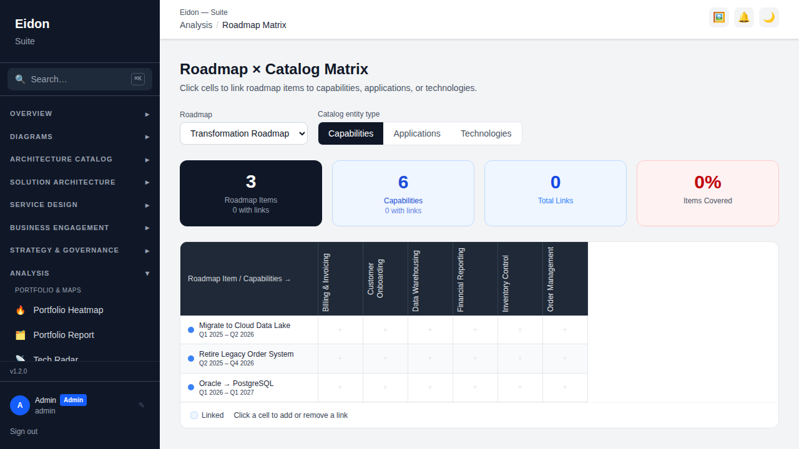Open the Transformation Roadmap dropdown
799x449 pixels.
pyautogui.click(x=243, y=133)
